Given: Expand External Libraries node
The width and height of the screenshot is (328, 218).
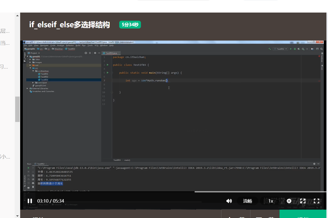Looking at the screenshot, I should [28, 88].
